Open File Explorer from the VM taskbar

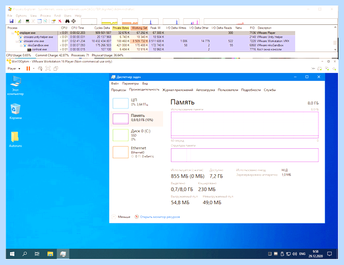pyautogui.click(x=50, y=254)
